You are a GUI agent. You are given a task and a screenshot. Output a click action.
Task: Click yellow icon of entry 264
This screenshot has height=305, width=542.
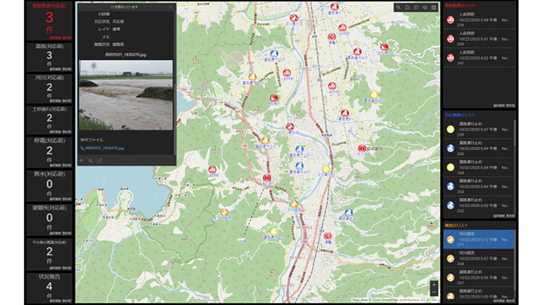point(450,167)
